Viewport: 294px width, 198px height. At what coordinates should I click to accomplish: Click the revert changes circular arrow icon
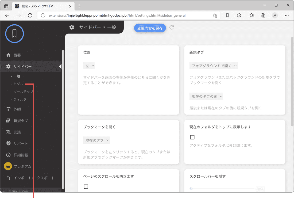[172, 27]
